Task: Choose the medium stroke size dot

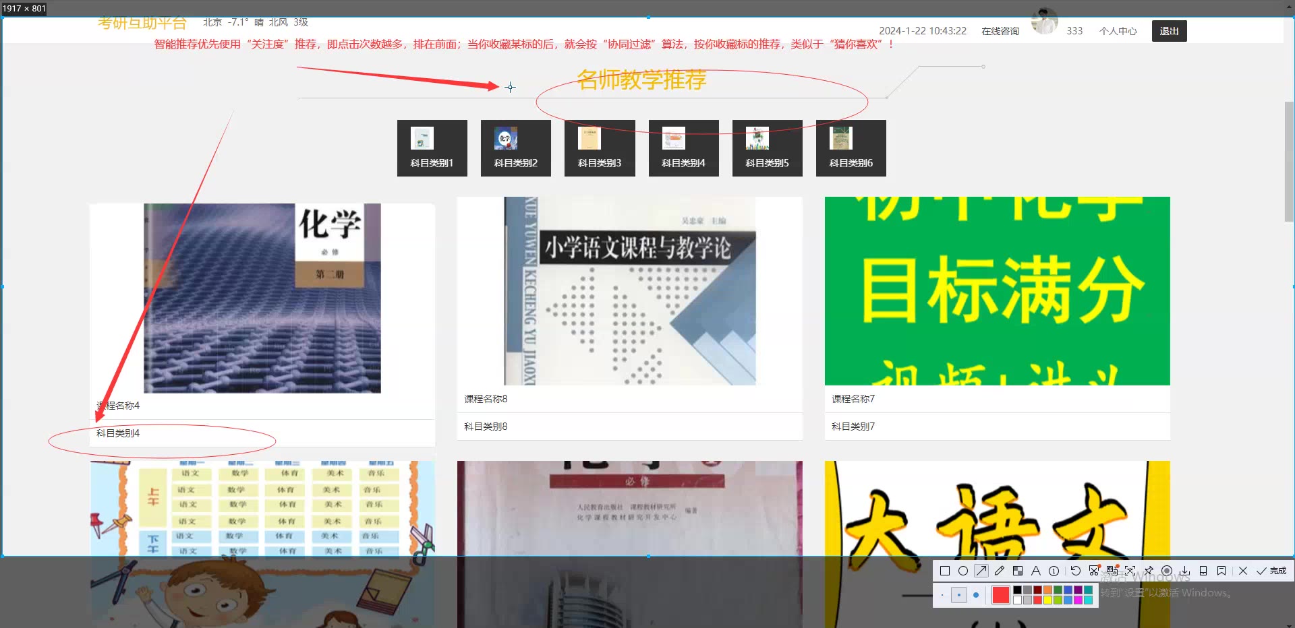Action: 959,595
